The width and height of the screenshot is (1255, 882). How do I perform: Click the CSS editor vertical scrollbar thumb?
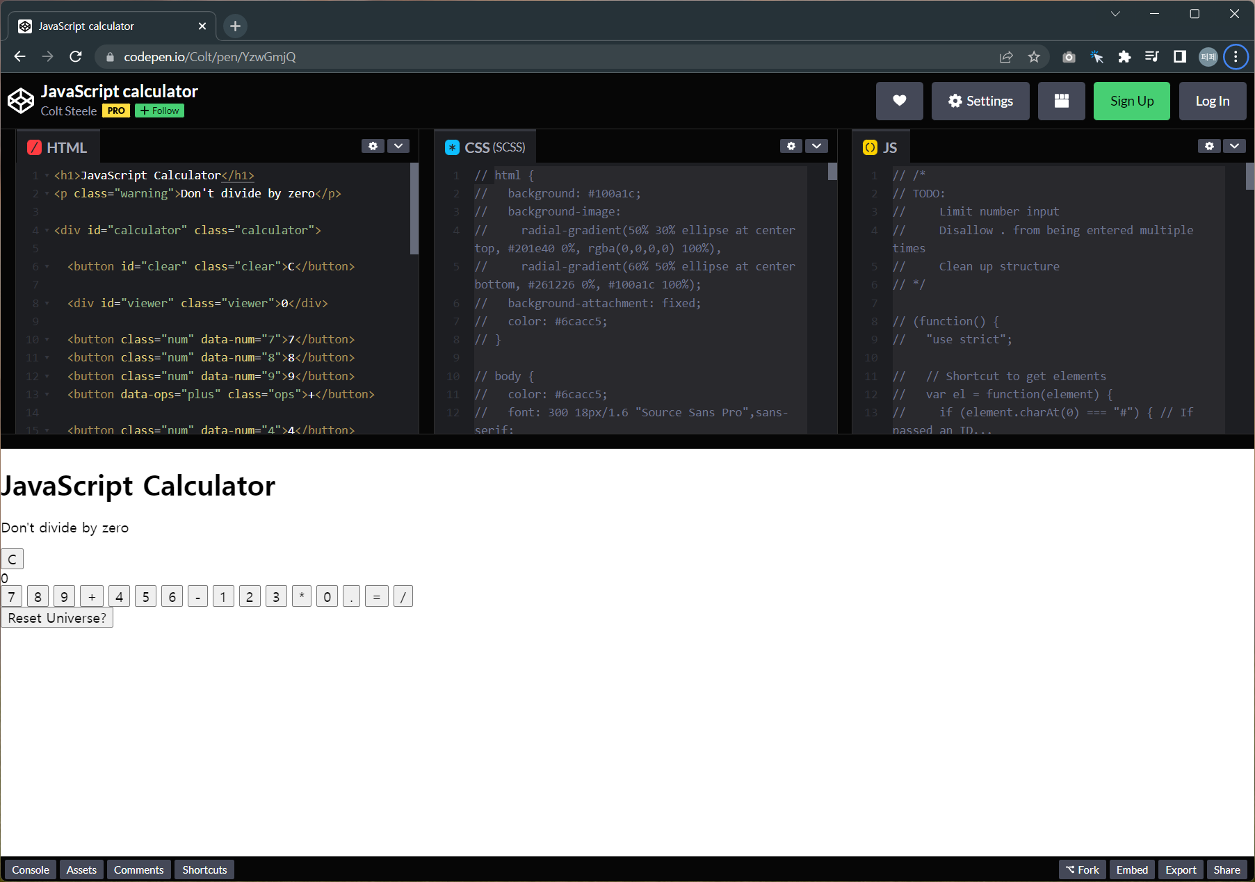[832, 172]
